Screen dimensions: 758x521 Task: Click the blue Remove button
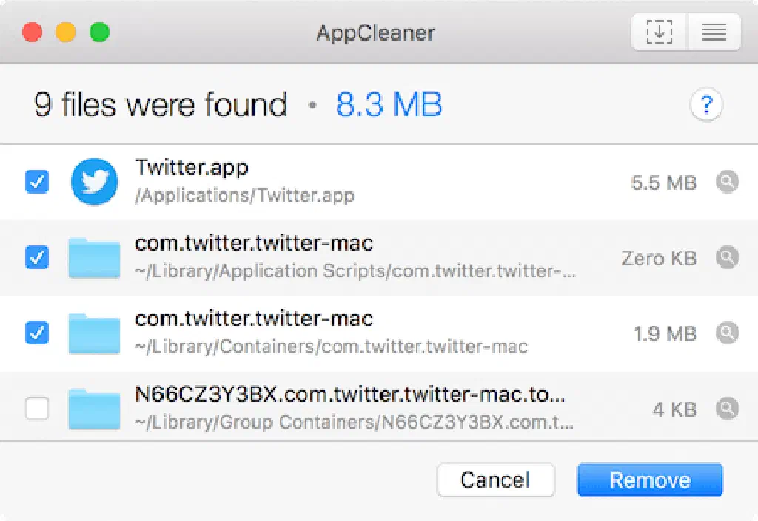(x=649, y=480)
